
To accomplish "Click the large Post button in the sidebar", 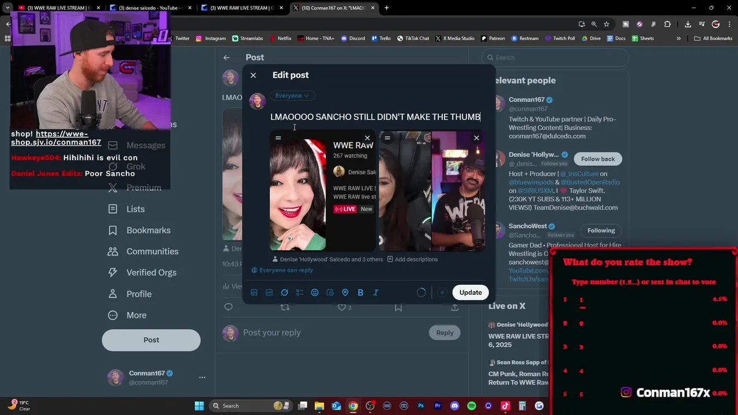I will [151, 340].
